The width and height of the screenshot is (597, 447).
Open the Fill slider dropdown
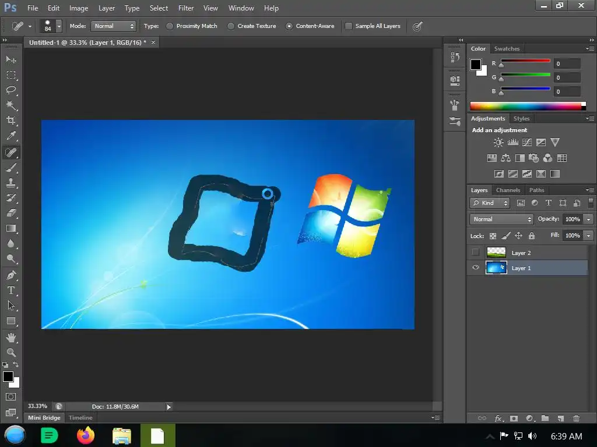click(589, 236)
